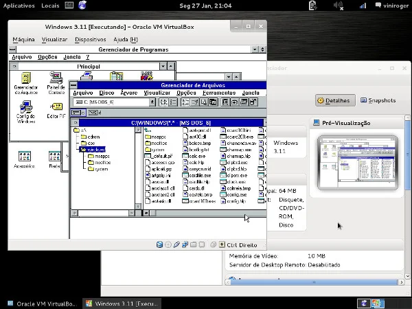
Task: Open the terminal icon in GNOME top panel
Action: 69,5
